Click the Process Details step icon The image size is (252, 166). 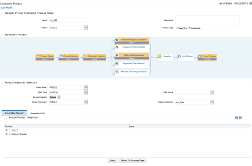click(37, 56)
